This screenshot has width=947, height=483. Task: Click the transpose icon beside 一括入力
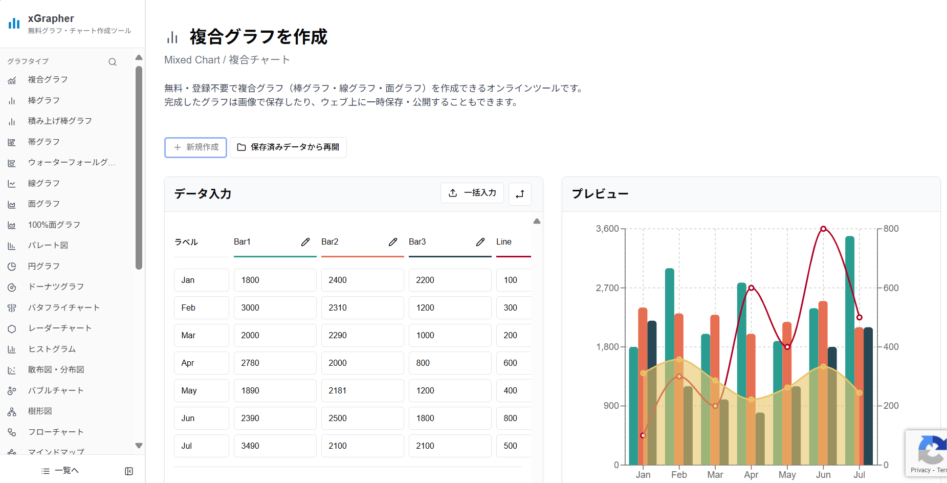coord(520,194)
